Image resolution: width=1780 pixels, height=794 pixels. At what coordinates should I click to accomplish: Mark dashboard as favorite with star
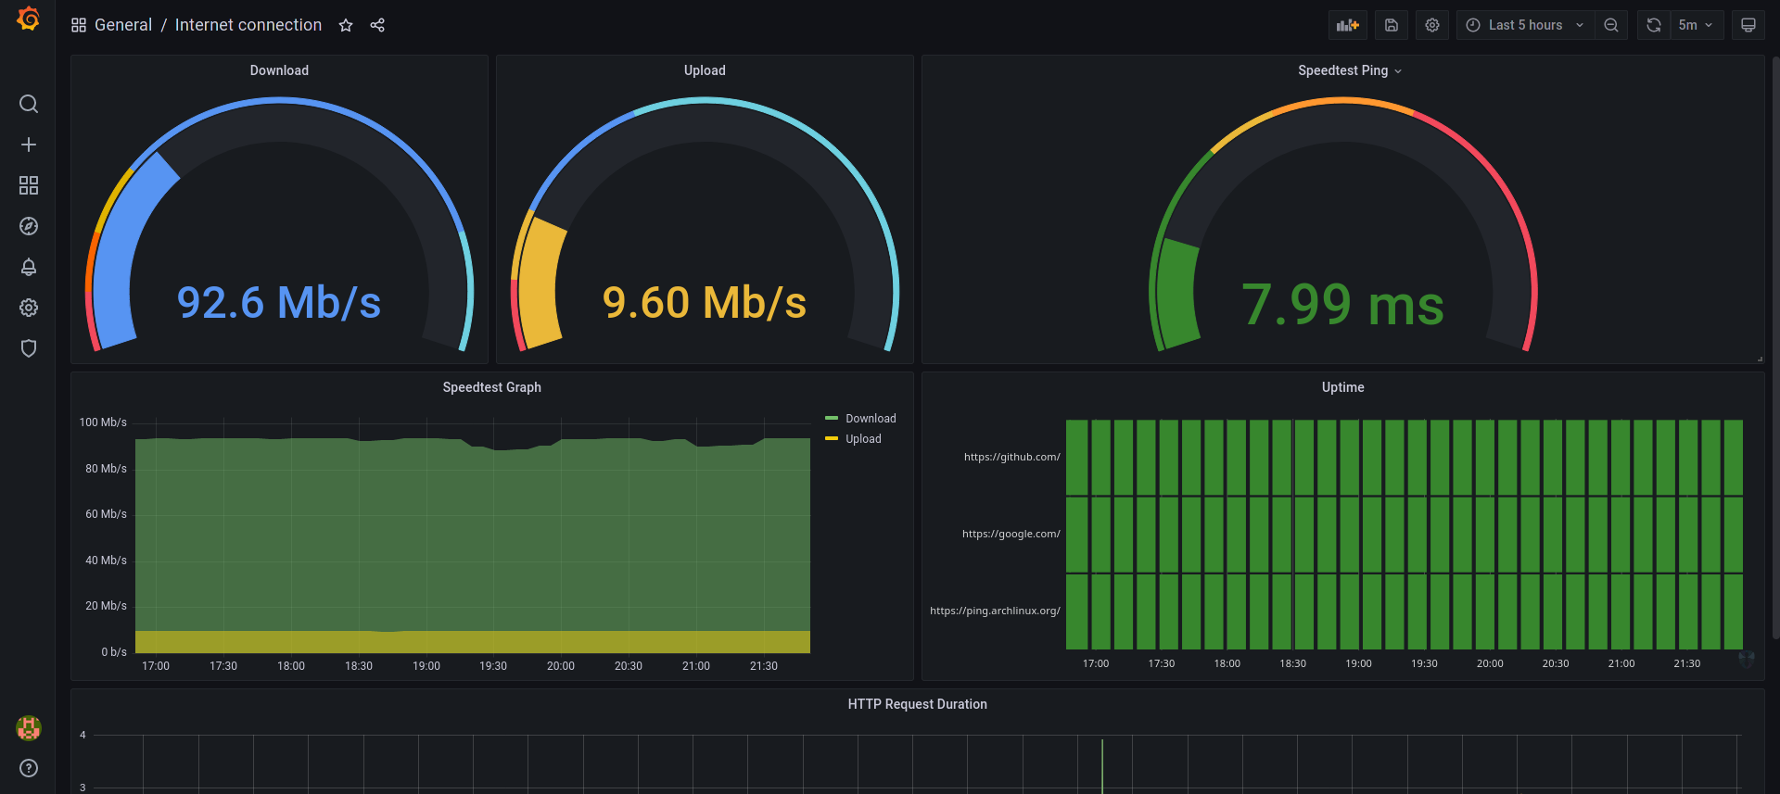346,25
